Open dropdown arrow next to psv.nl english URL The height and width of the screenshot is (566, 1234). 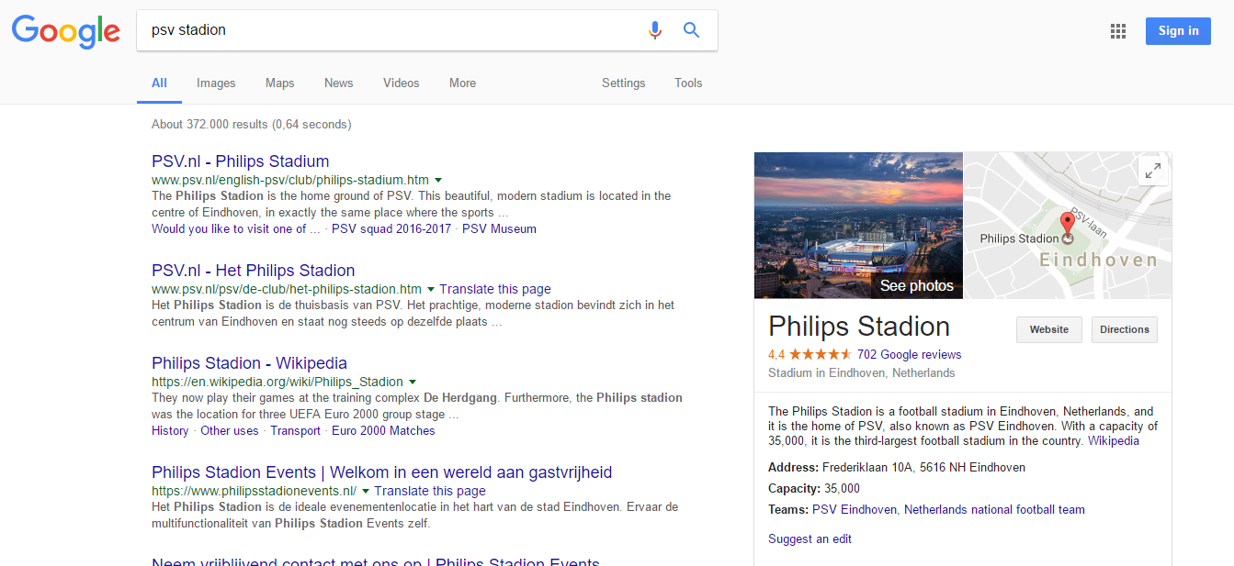click(x=438, y=180)
